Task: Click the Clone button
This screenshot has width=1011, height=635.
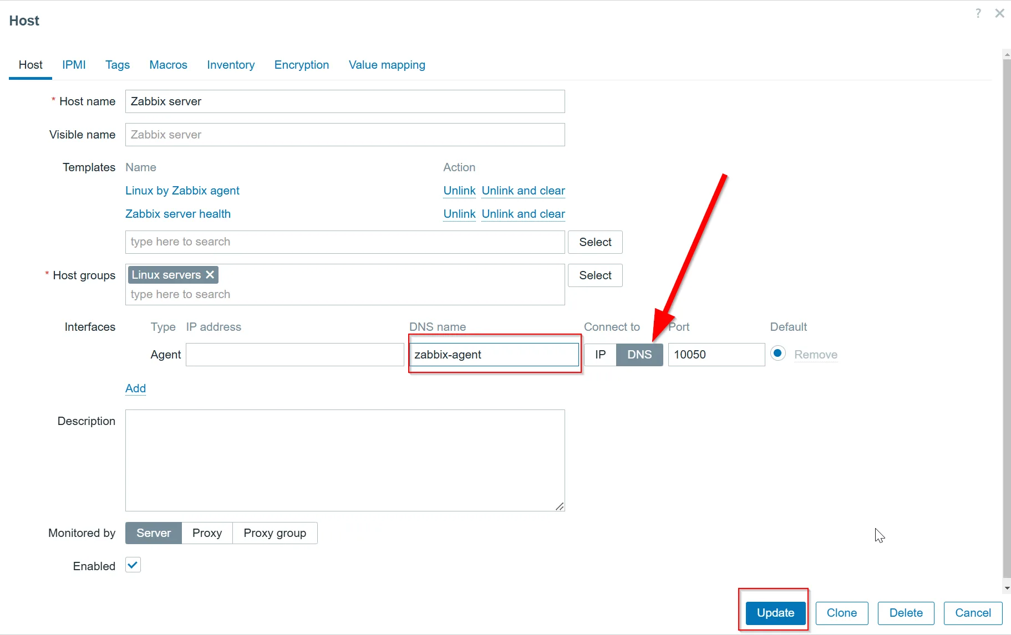Action: 842,613
